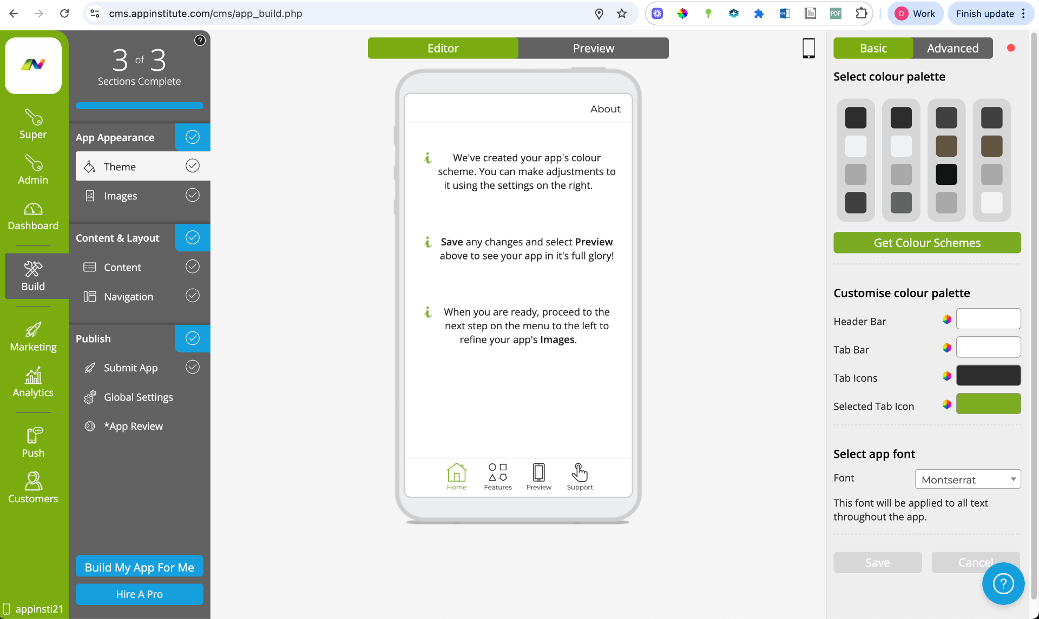Go to Dashboard in the sidebar
This screenshot has width=1039, height=619.
[x=33, y=216]
